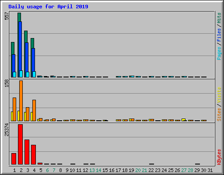Click day label 24 on x-axis
The width and height of the screenshot is (224, 175).
coord(164,170)
